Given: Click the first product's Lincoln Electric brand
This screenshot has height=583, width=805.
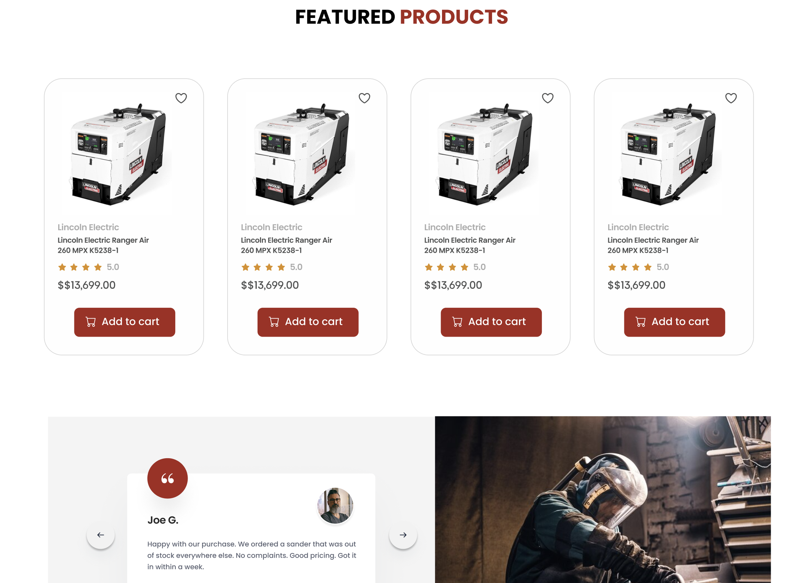Looking at the screenshot, I should click(x=88, y=227).
